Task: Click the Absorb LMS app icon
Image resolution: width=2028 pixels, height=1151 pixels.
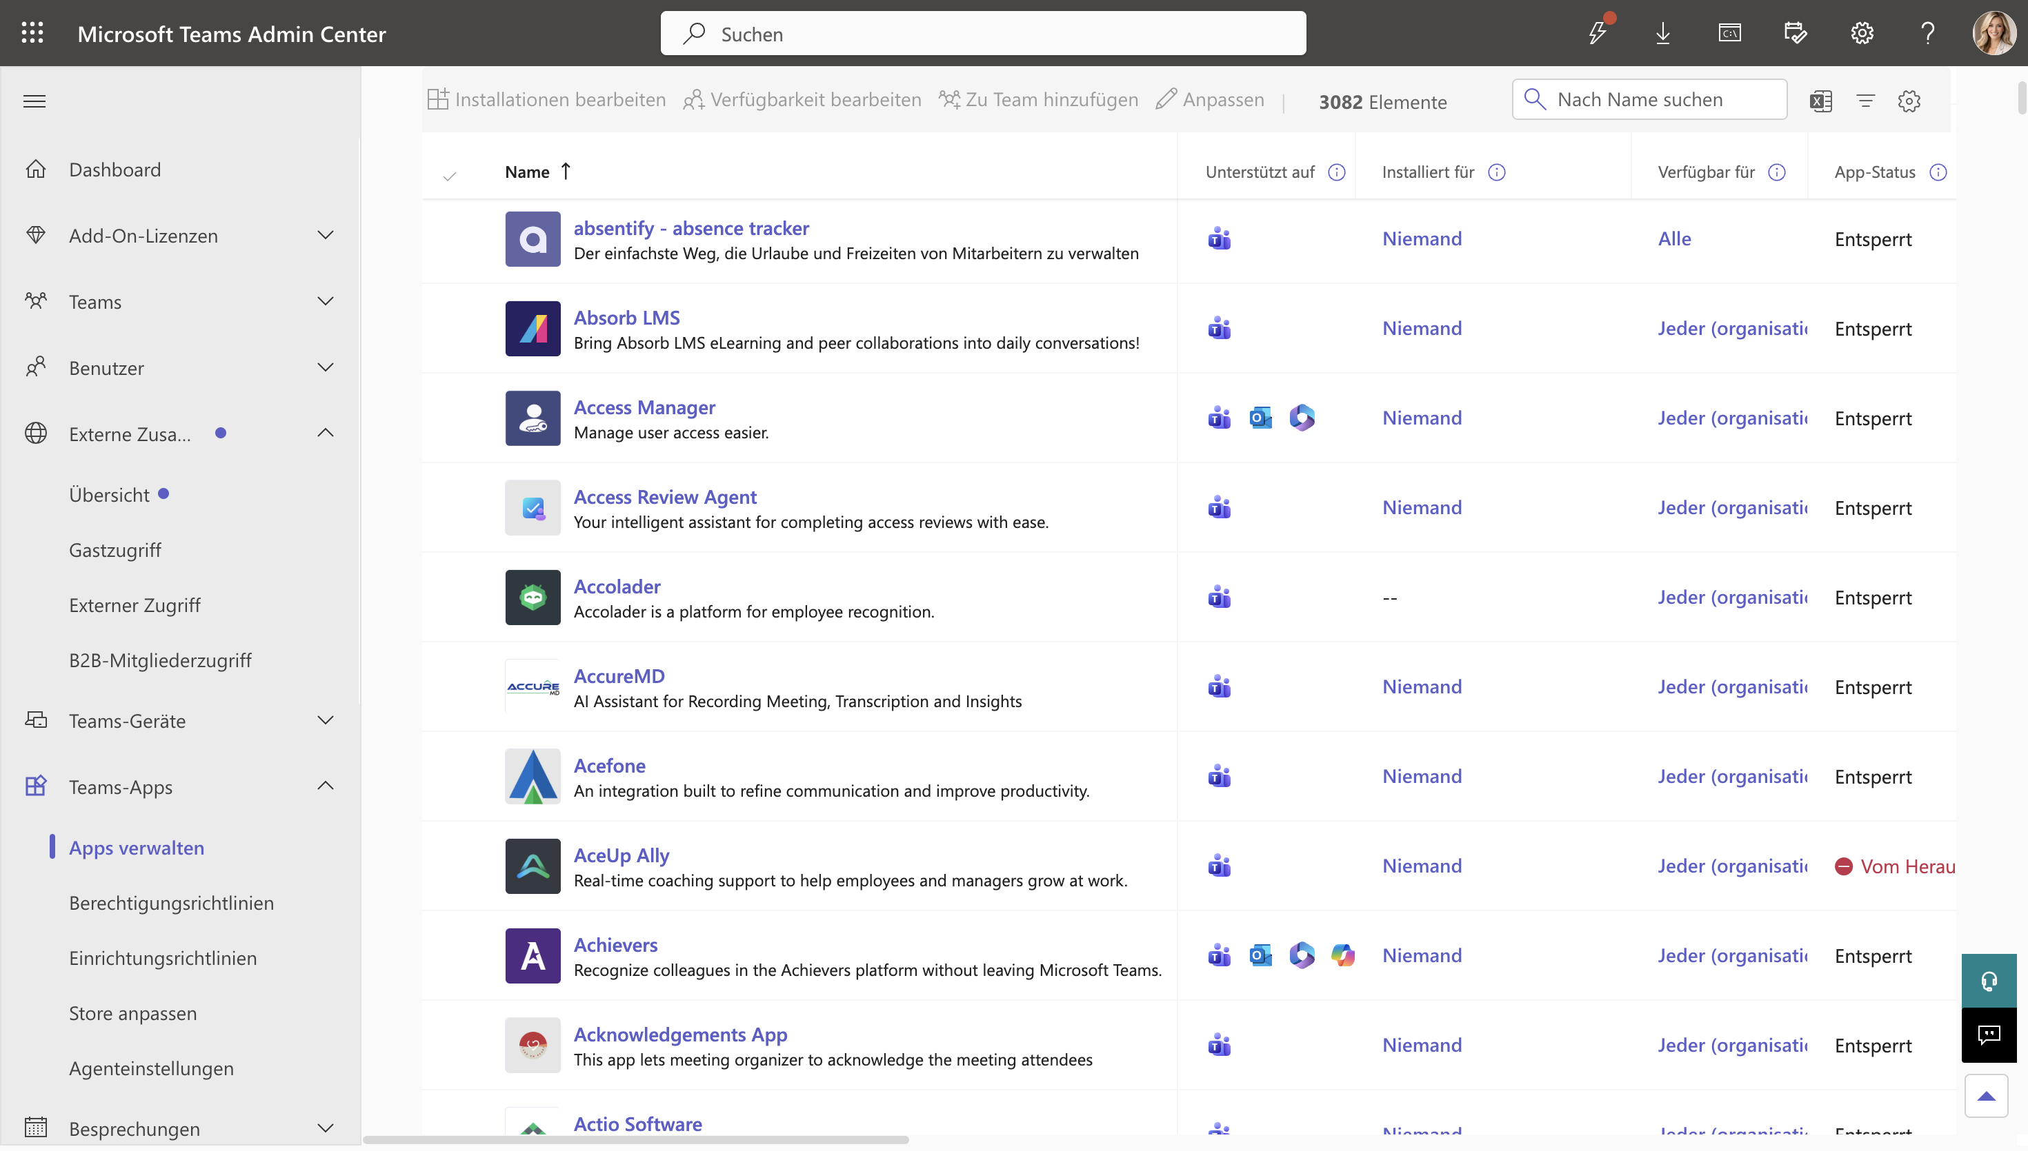Action: pyautogui.click(x=533, y=328)
